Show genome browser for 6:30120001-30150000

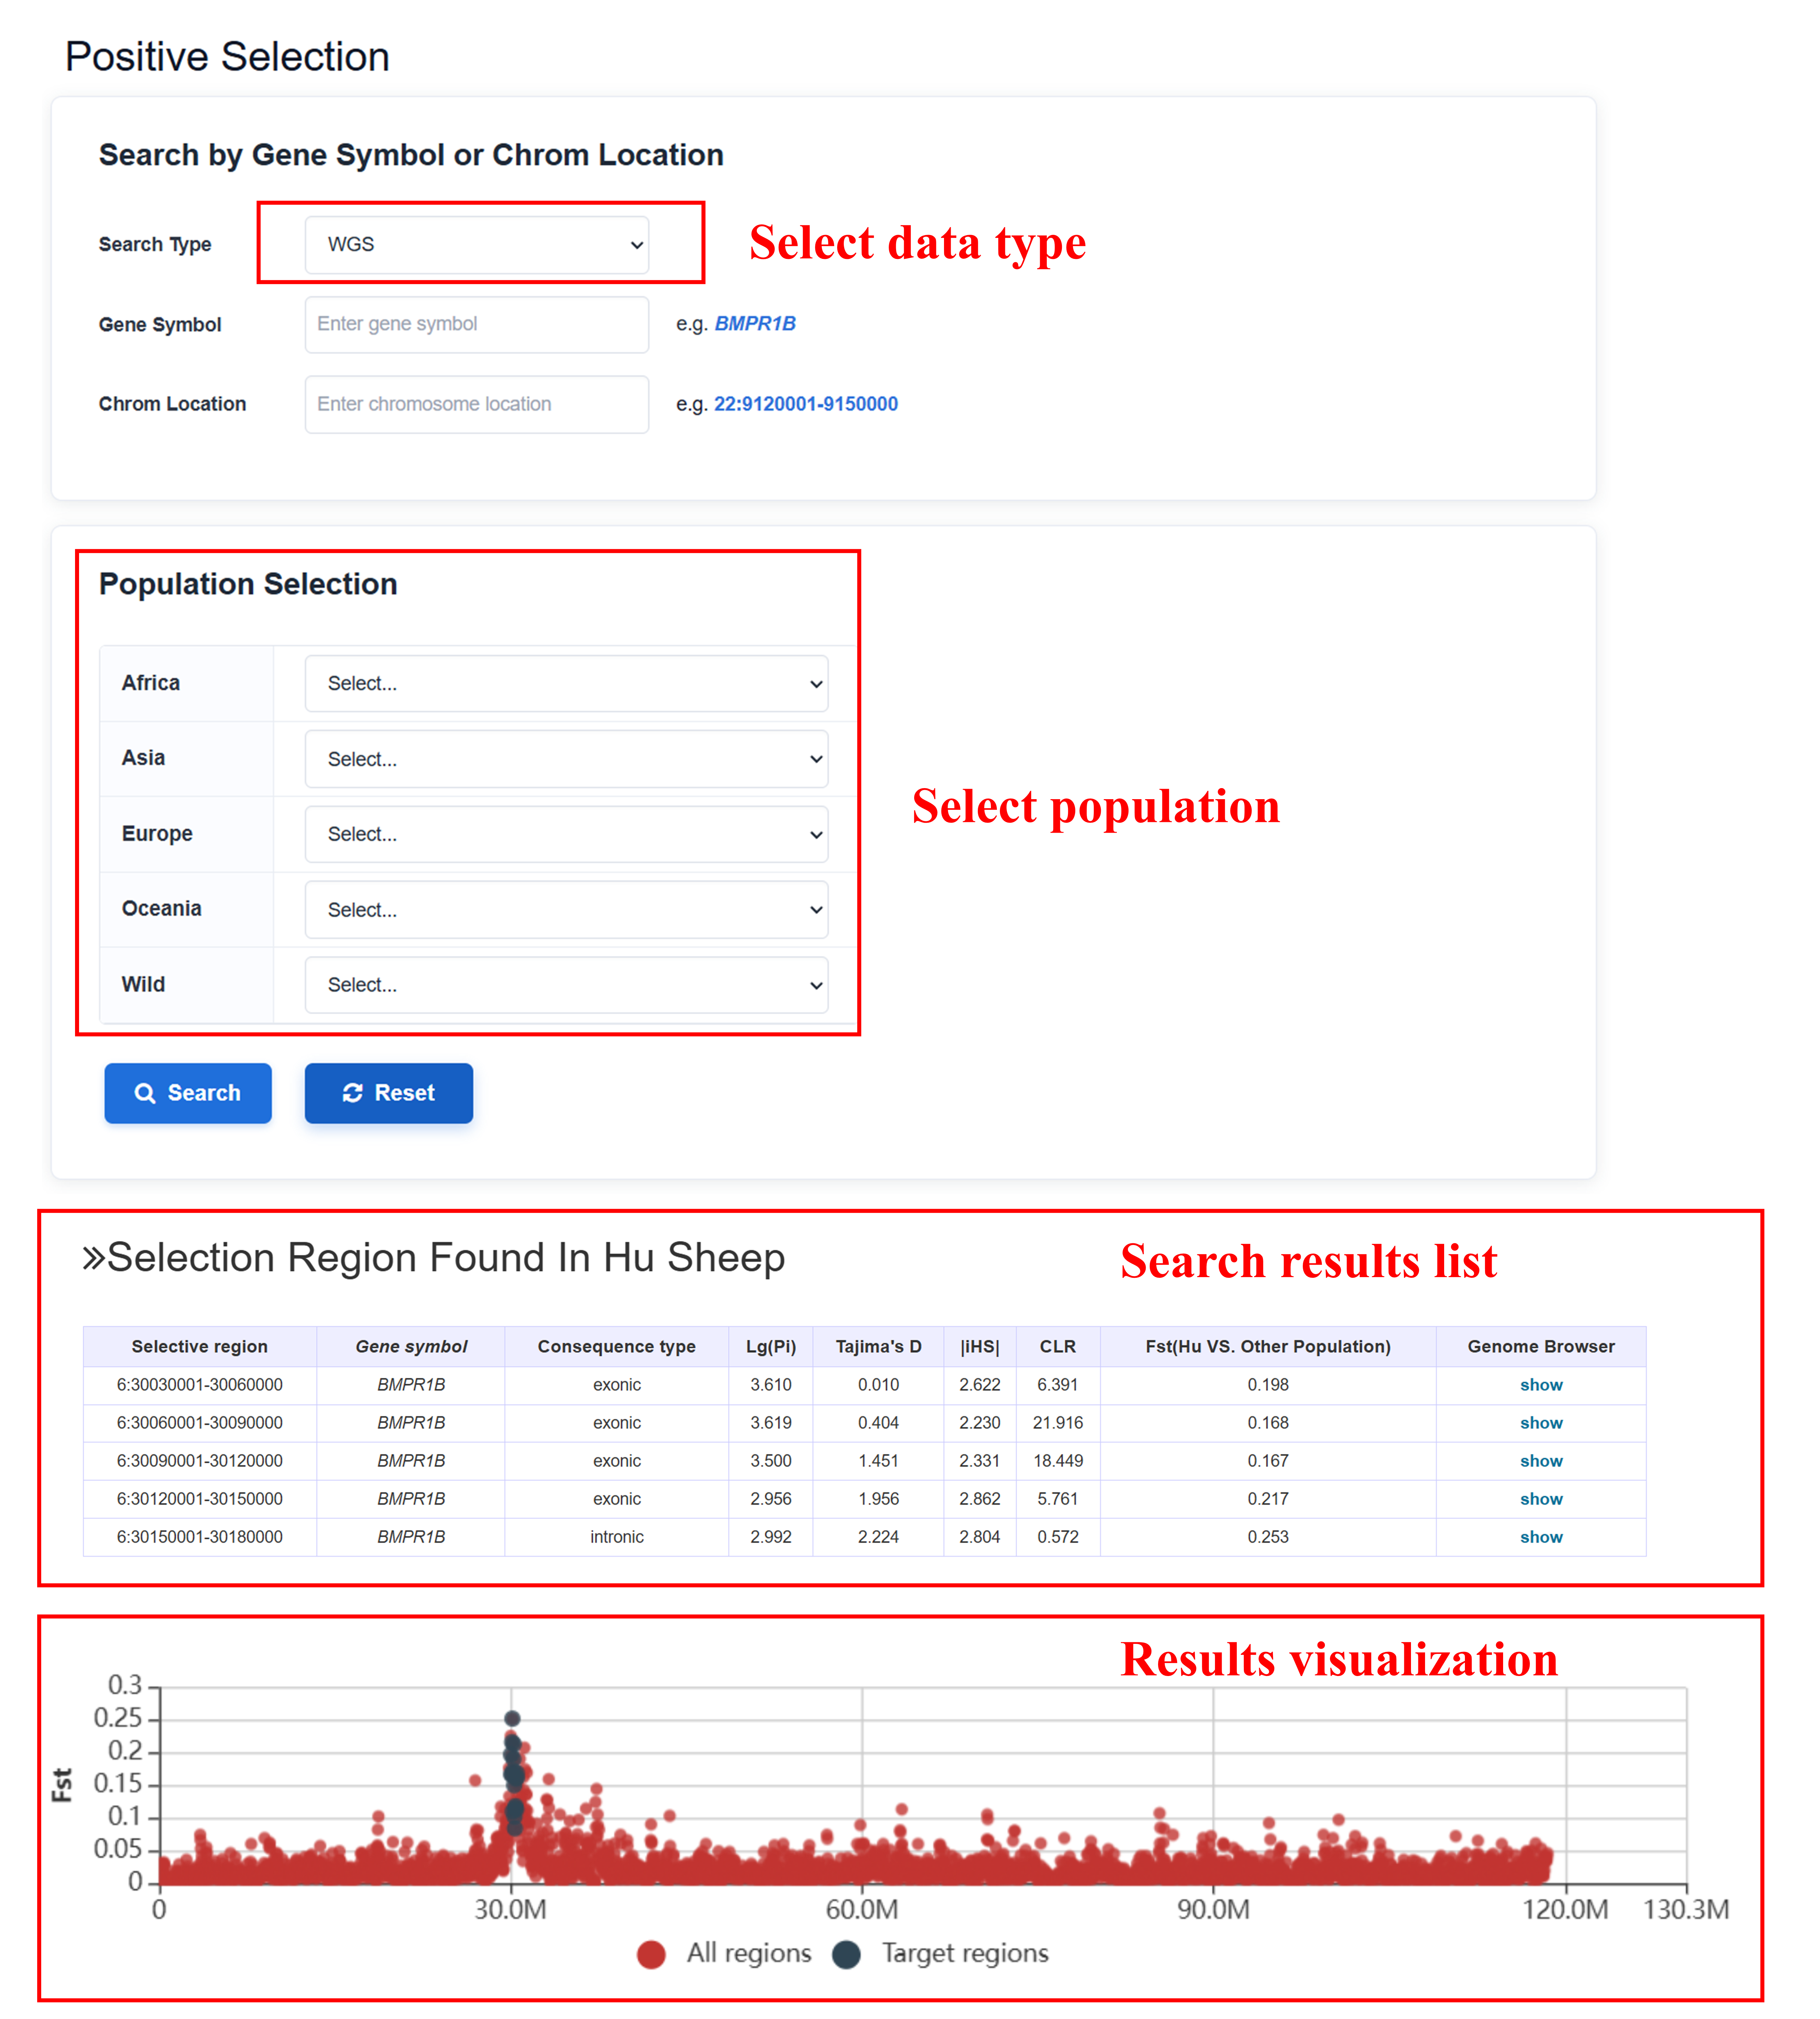[1541, 1499]
